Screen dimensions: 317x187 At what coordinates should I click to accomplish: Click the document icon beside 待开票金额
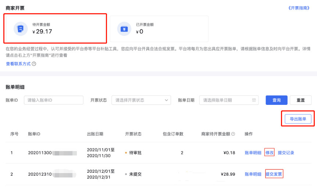tap(21, 28)
